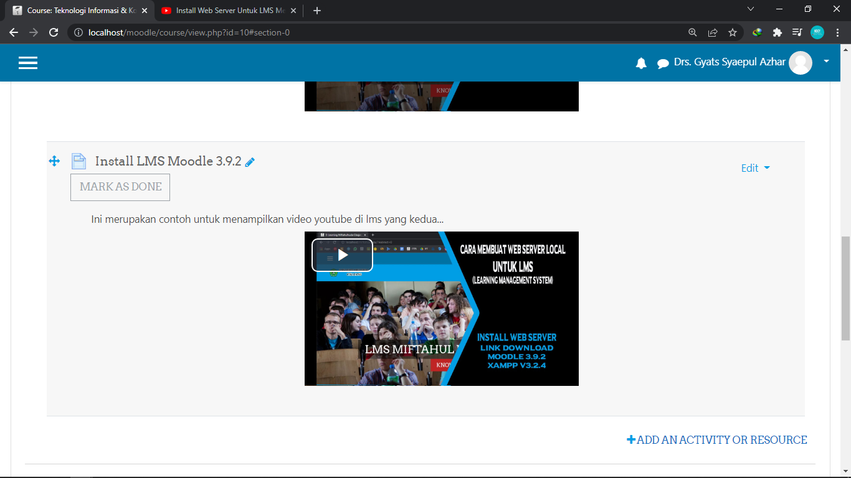Go back in browser history
The height and width of the screenshot is (478, 851).
(x=14, y=32)
